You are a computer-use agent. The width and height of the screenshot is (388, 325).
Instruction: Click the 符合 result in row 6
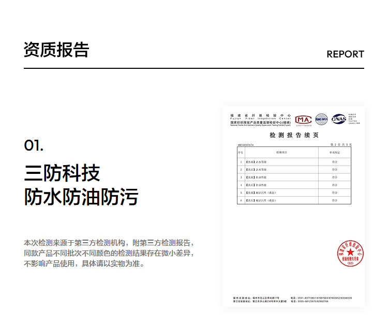[x=335, y=200]
